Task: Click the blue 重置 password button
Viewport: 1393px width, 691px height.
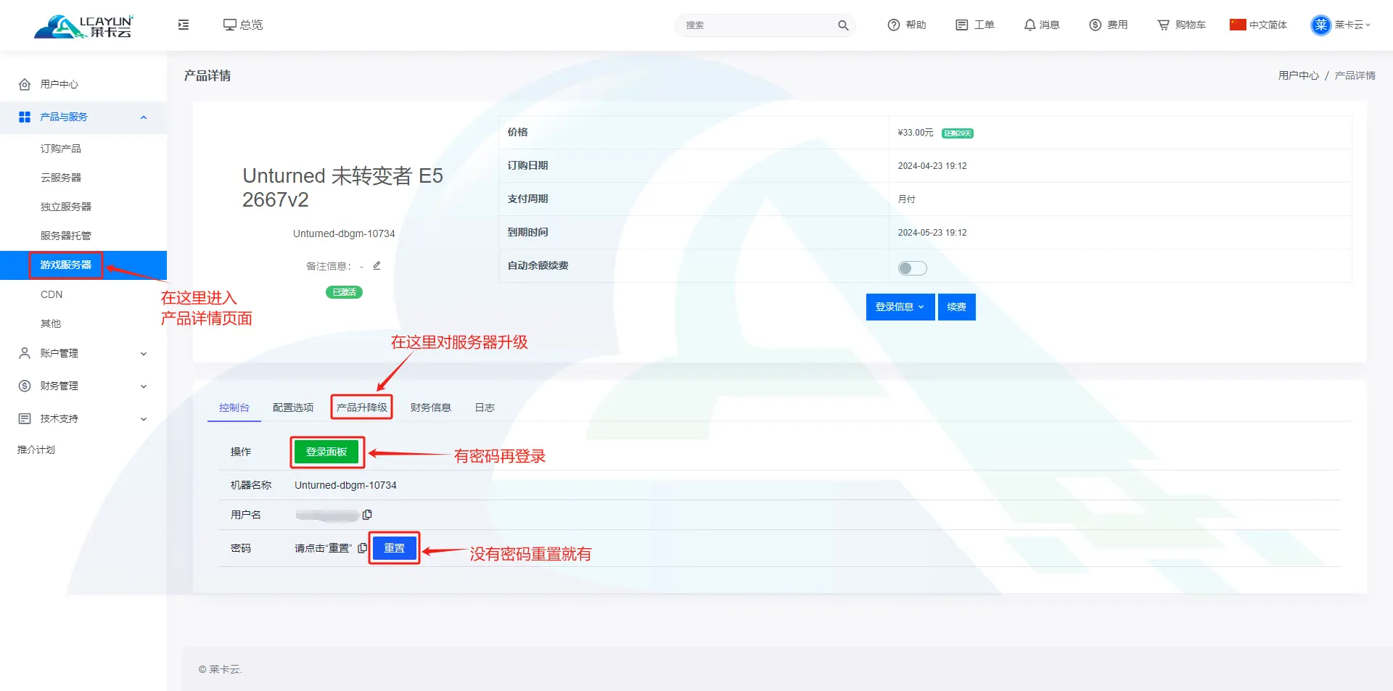Action: point(395,548)
